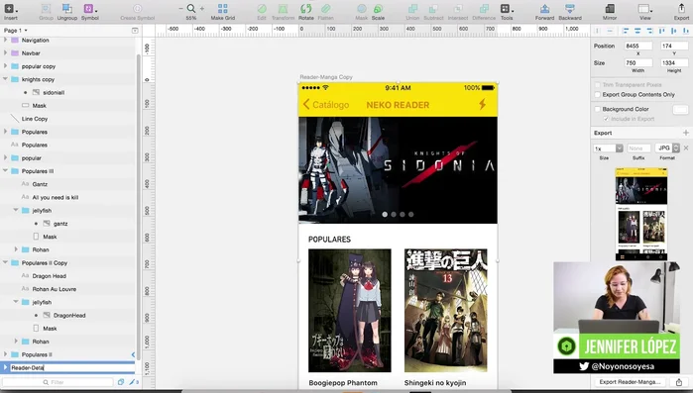The height and width of the screenshot is (393, 693).
Task: Toggle the Trim Transparent Pixels checkbox
Action: [598, 85]
